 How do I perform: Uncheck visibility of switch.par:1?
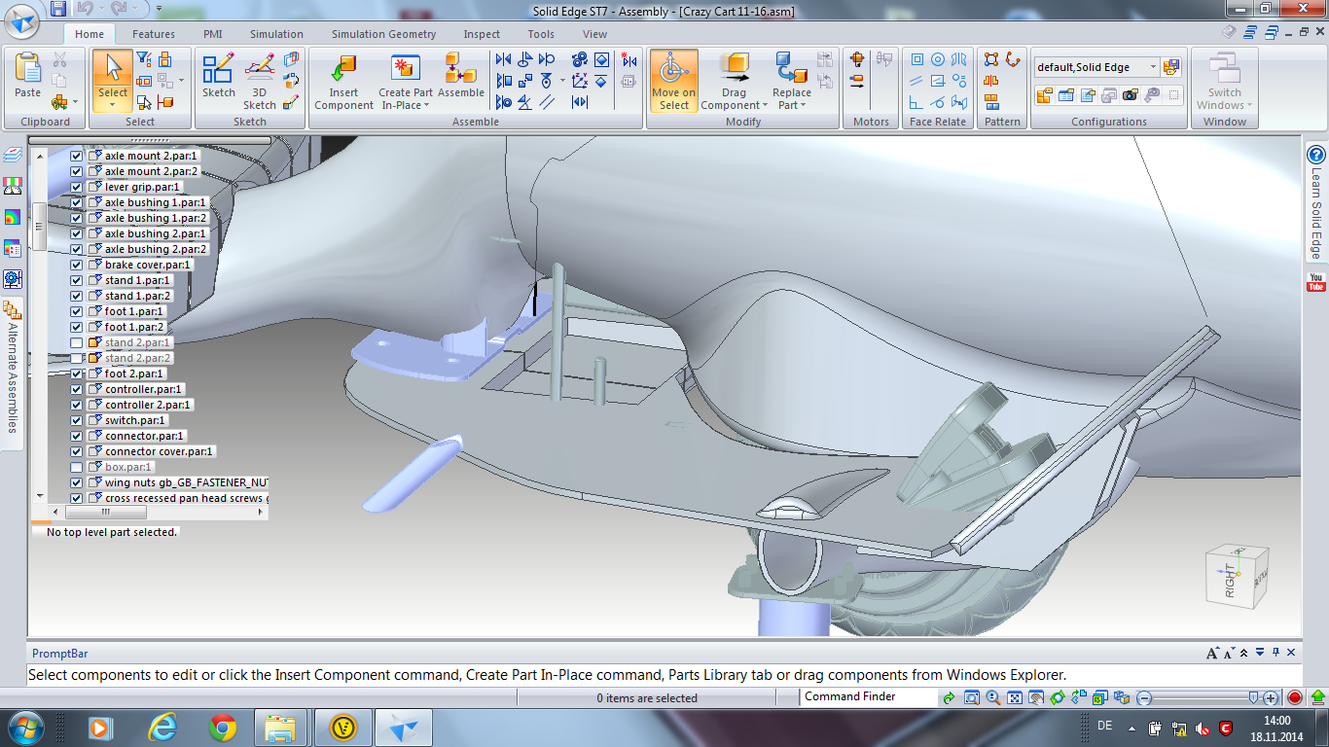[76, 420]
